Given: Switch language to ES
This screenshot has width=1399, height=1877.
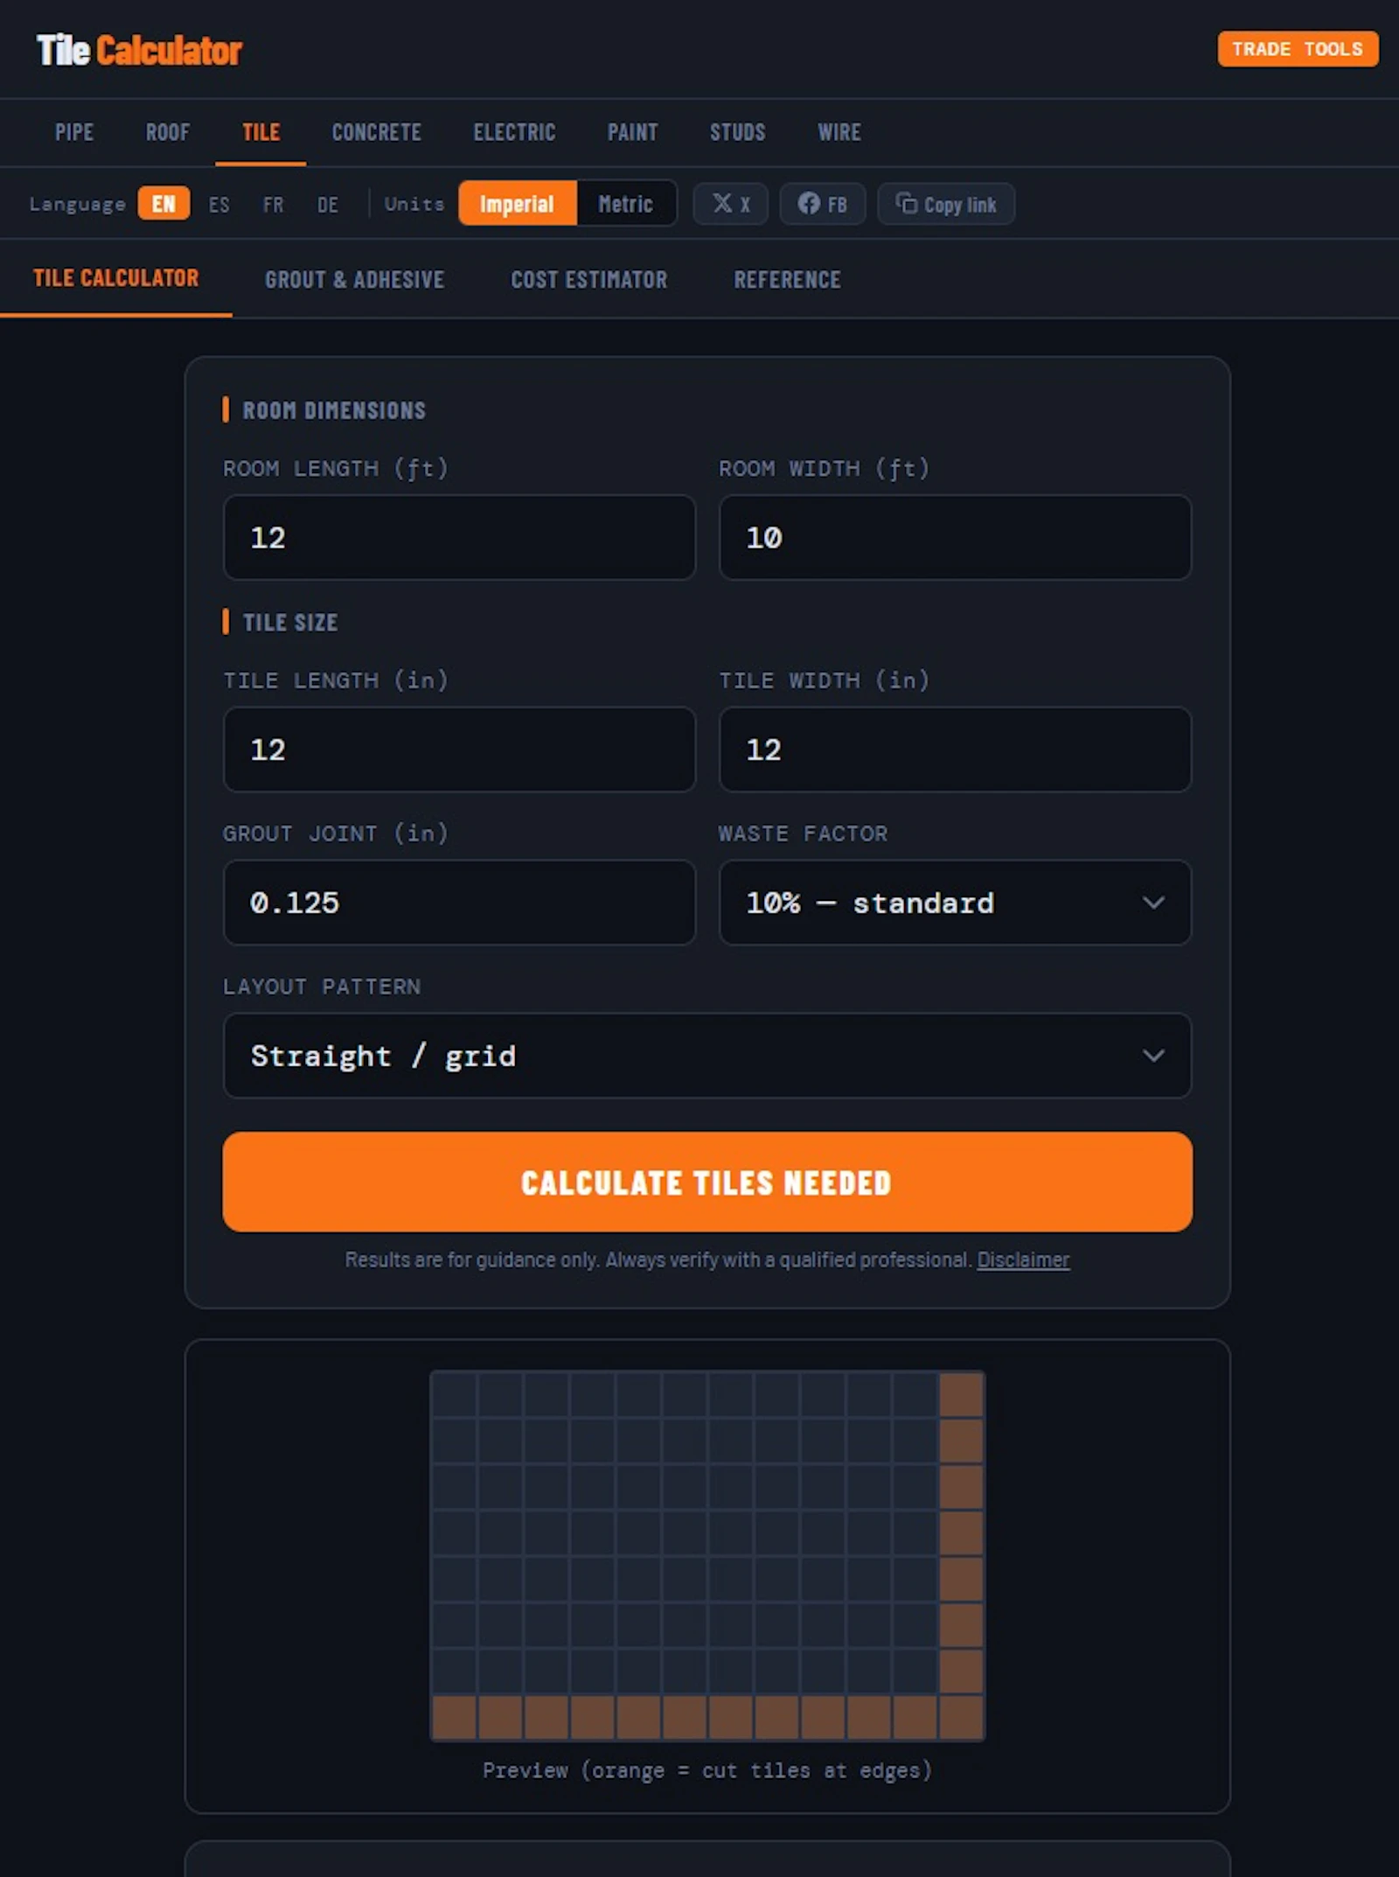Looking at the screenshot, I should tap(219, 205).
